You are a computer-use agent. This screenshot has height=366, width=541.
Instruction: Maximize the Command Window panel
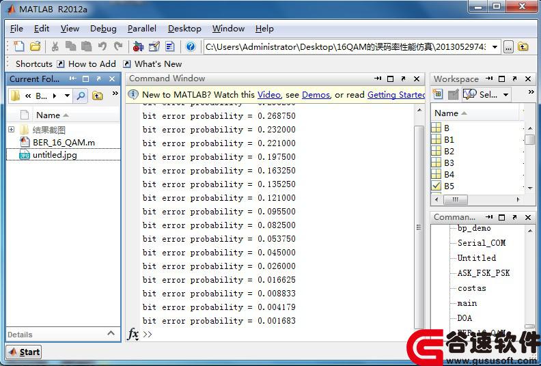[390, 79]
